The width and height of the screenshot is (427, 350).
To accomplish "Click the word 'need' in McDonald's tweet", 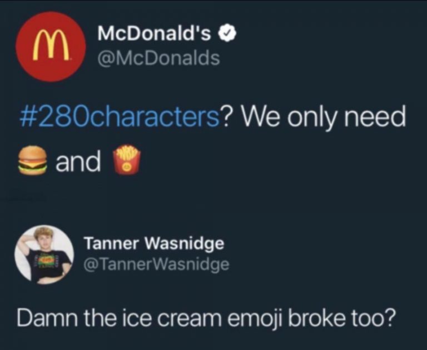I will (x=375, y=118).
